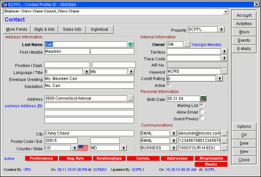261x177 pixels.
Task: Enable the Allow Email checkbox
Action: pos(202,111)
